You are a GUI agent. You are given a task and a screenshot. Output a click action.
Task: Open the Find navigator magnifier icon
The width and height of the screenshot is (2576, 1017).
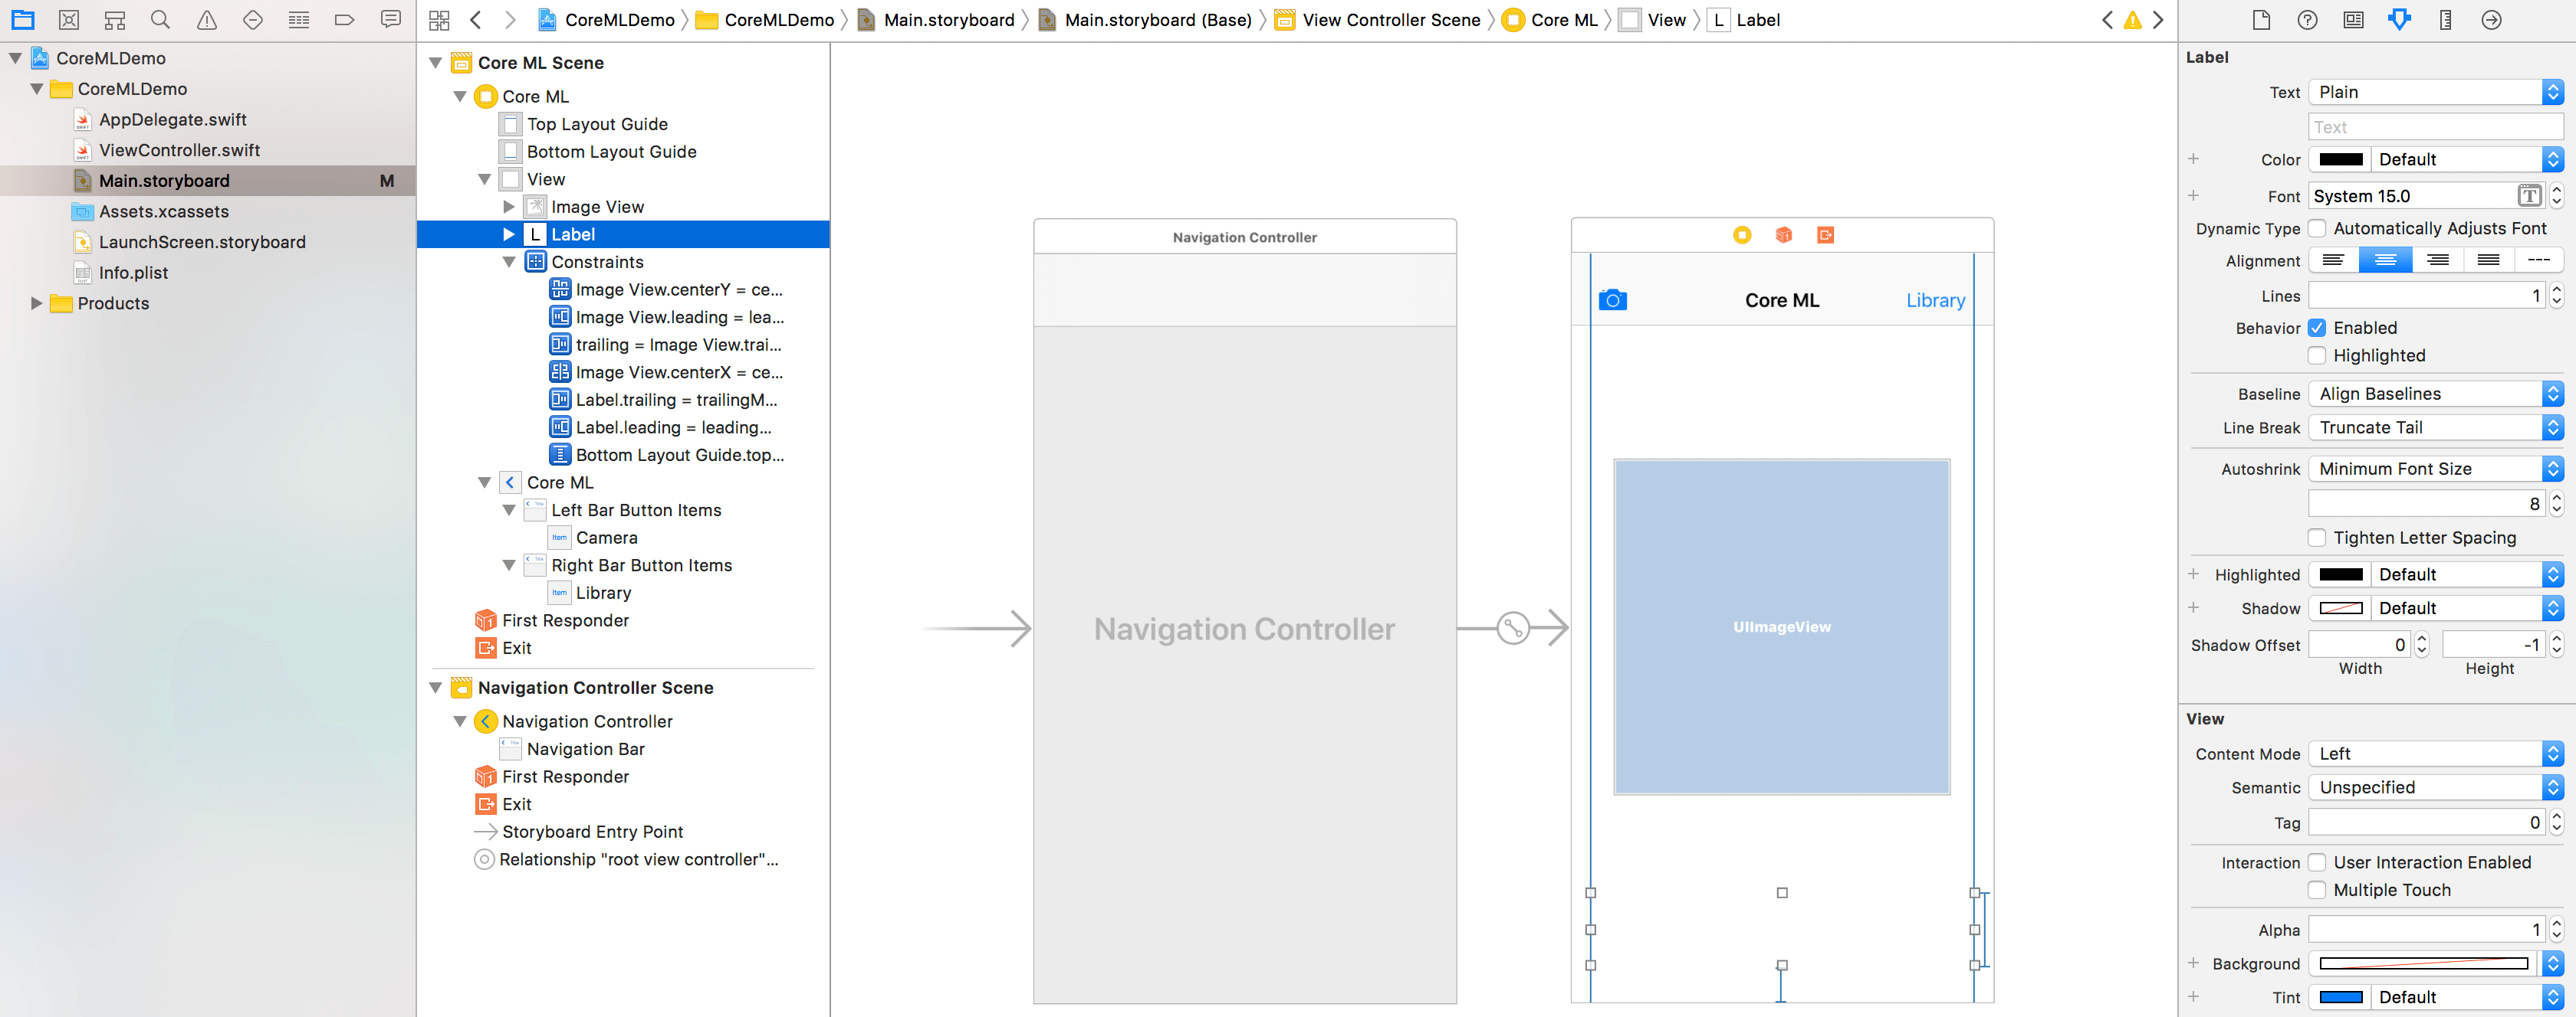point(160,19)
